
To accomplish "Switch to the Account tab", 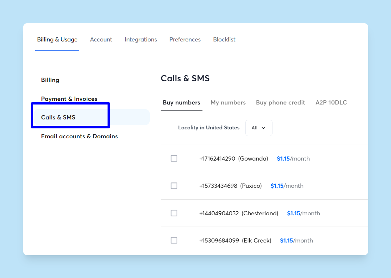I will click(101, 39).
